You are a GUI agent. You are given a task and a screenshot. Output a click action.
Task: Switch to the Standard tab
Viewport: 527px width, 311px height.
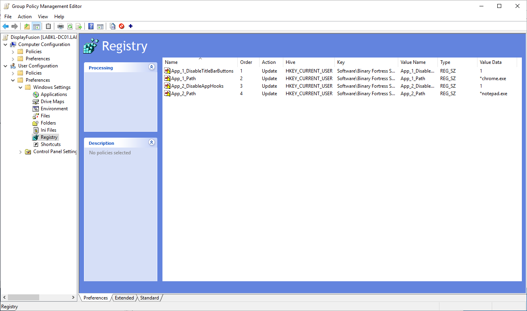click(149, 298)
